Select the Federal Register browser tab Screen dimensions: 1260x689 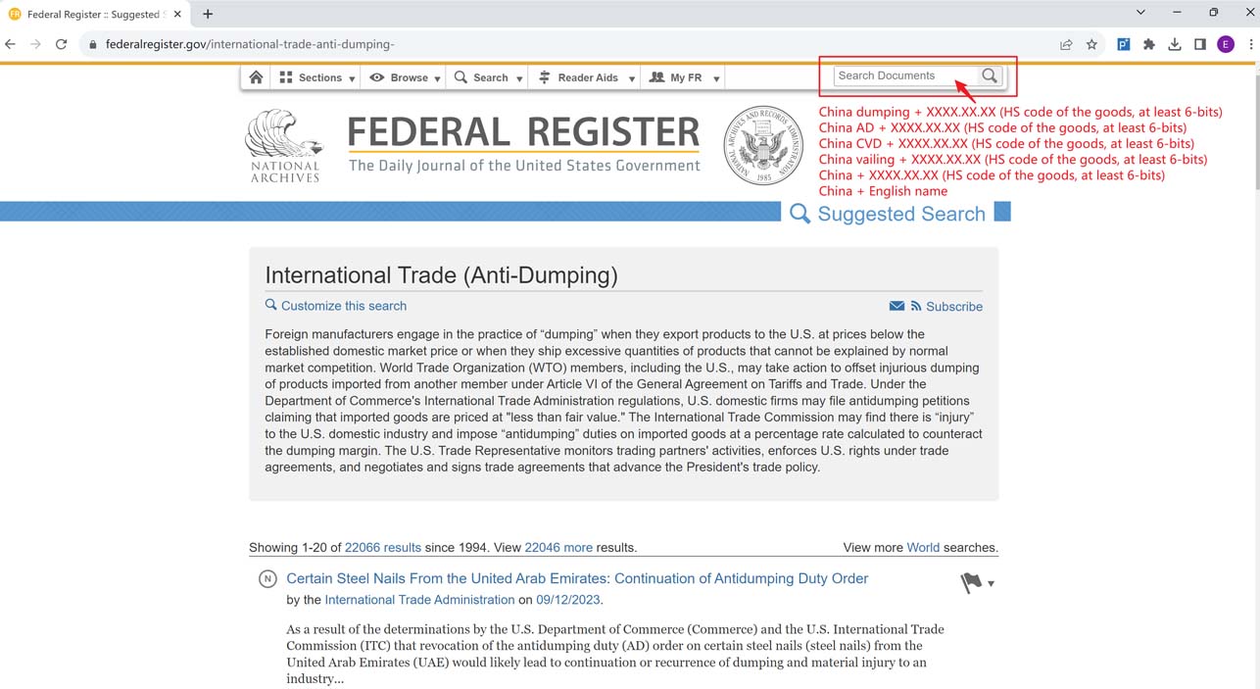(96, 15)
